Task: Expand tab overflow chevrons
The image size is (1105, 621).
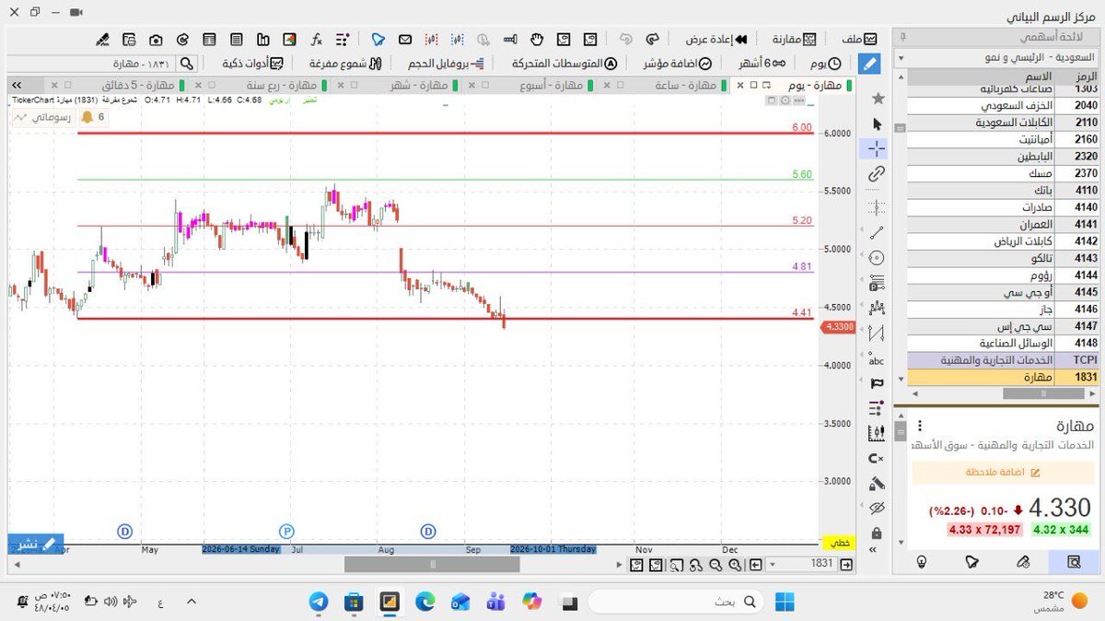Action: click(x=17, y=85)
